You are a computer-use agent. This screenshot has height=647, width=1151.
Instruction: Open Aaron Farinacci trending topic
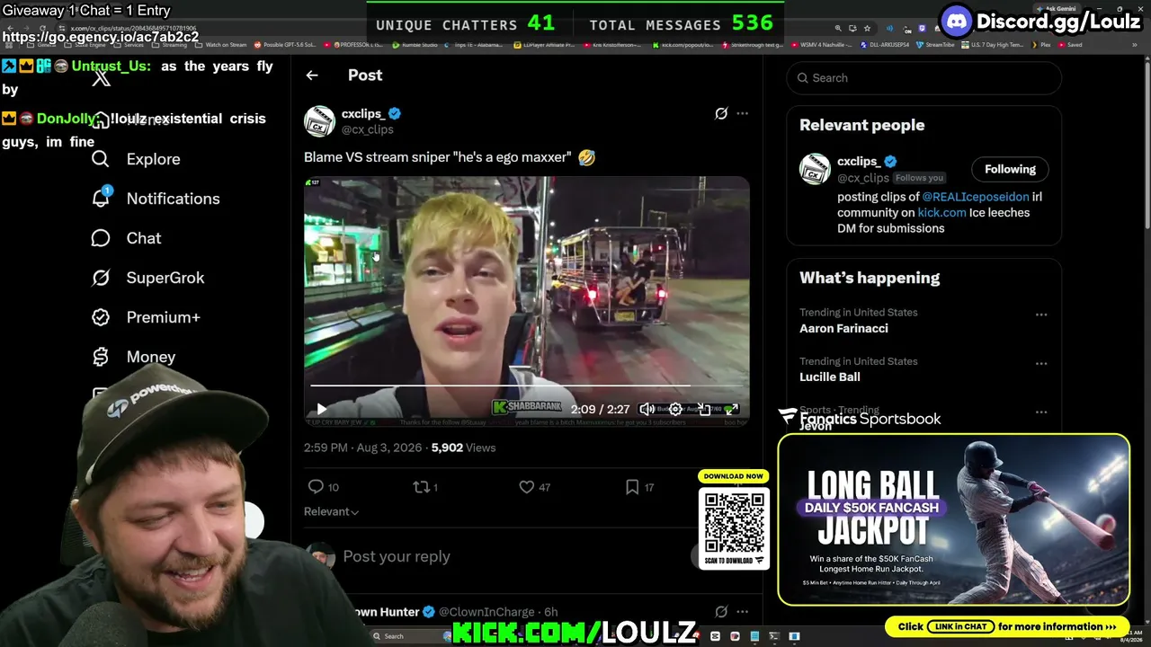(843, 329)
